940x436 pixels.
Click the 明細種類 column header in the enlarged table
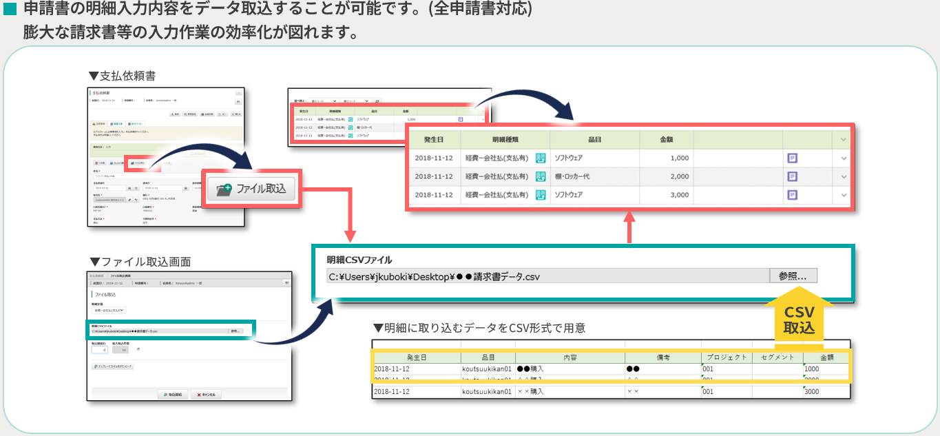pyautogui.click(x=505, y=140)
